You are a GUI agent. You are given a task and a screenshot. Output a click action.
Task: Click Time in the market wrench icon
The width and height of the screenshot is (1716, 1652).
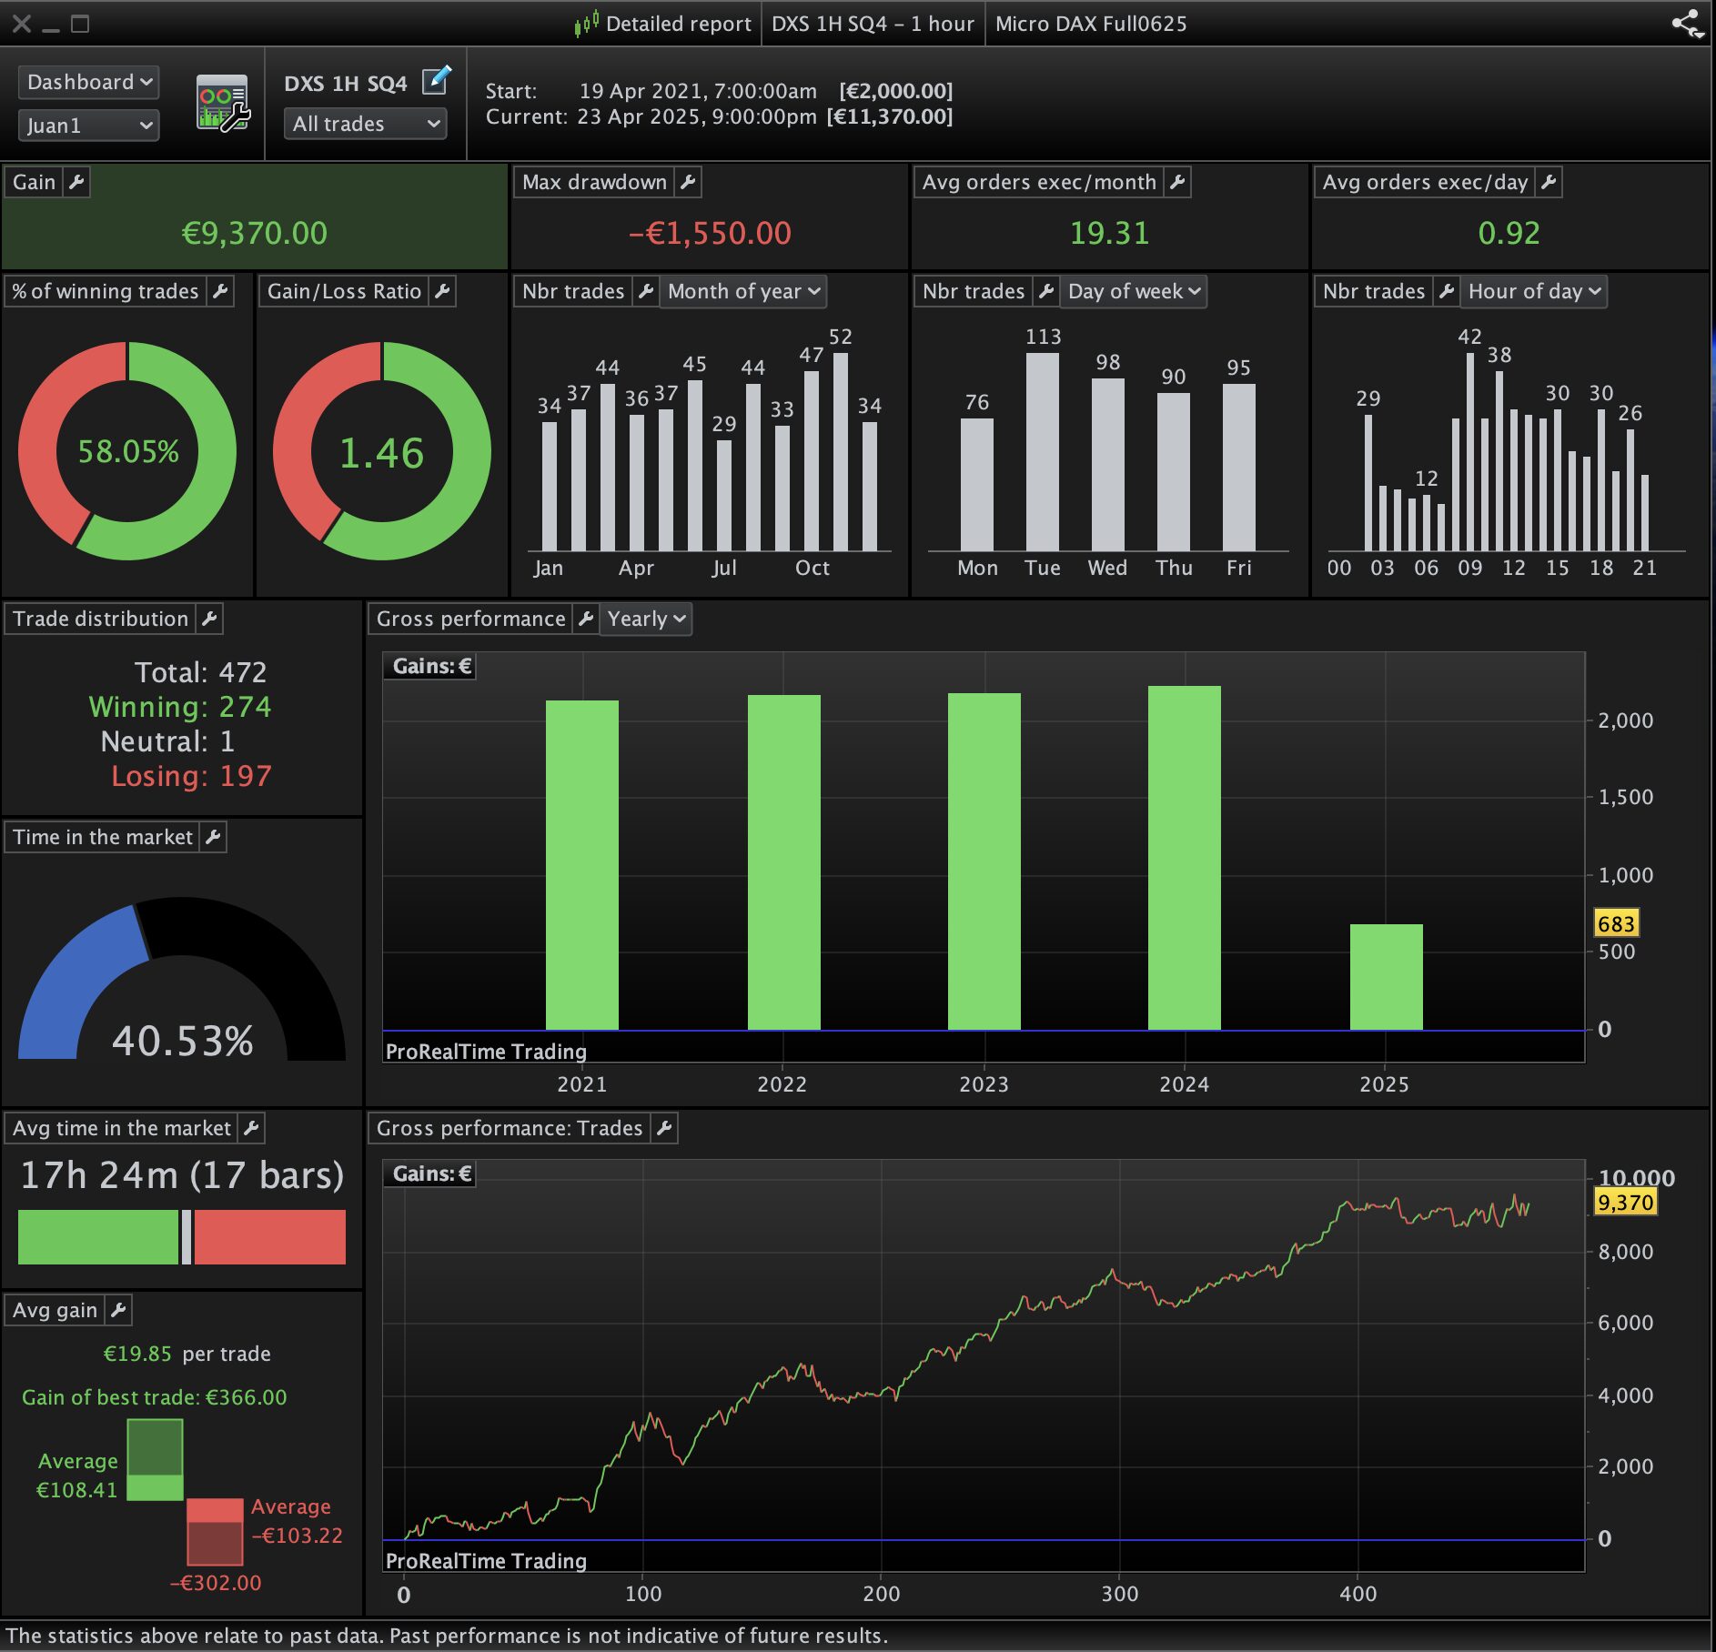214,837
